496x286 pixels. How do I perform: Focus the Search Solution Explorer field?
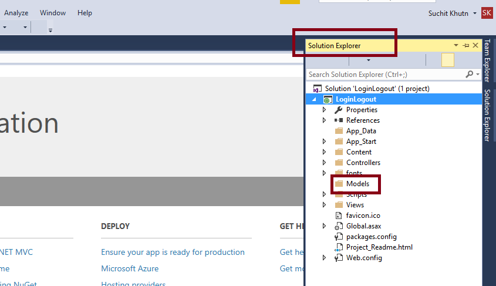click(384, 75)
